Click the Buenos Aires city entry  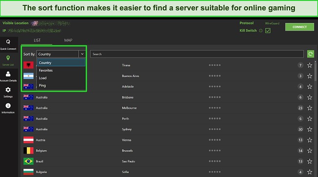click(x=131, y=76)
